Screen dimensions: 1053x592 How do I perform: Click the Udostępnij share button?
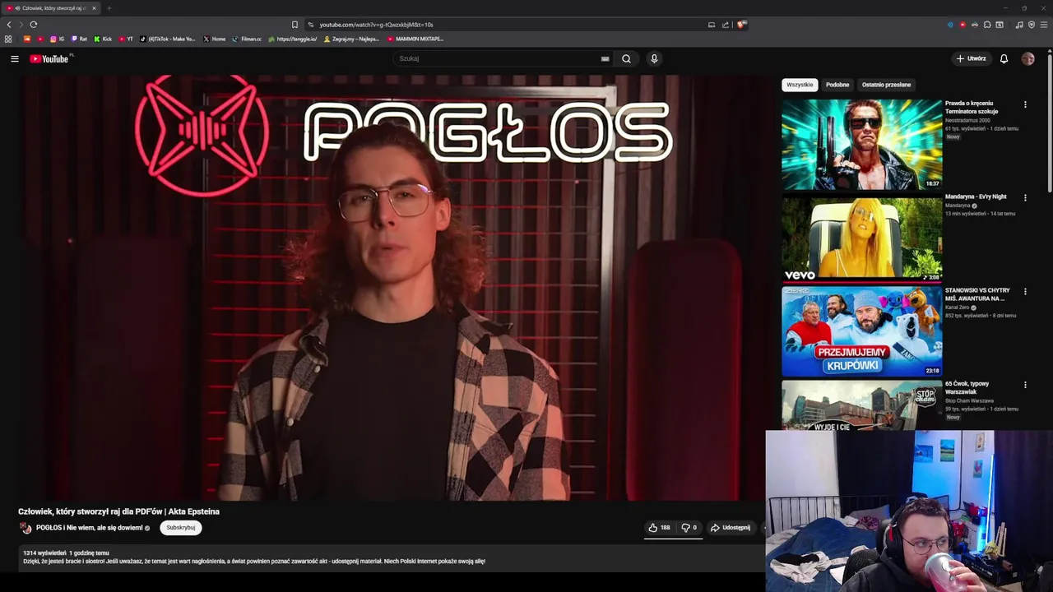731,528
